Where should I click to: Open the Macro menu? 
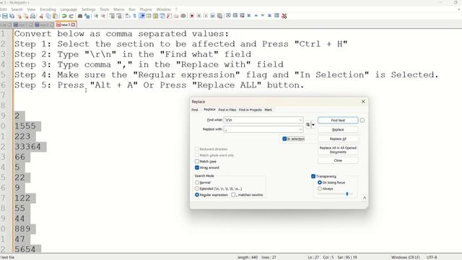[x=118, y=9]
